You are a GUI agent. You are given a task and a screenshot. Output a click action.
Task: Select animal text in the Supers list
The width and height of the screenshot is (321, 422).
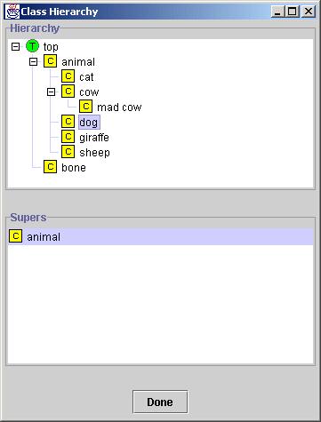tap(44, 237)
